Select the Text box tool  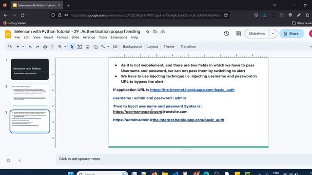79,47
